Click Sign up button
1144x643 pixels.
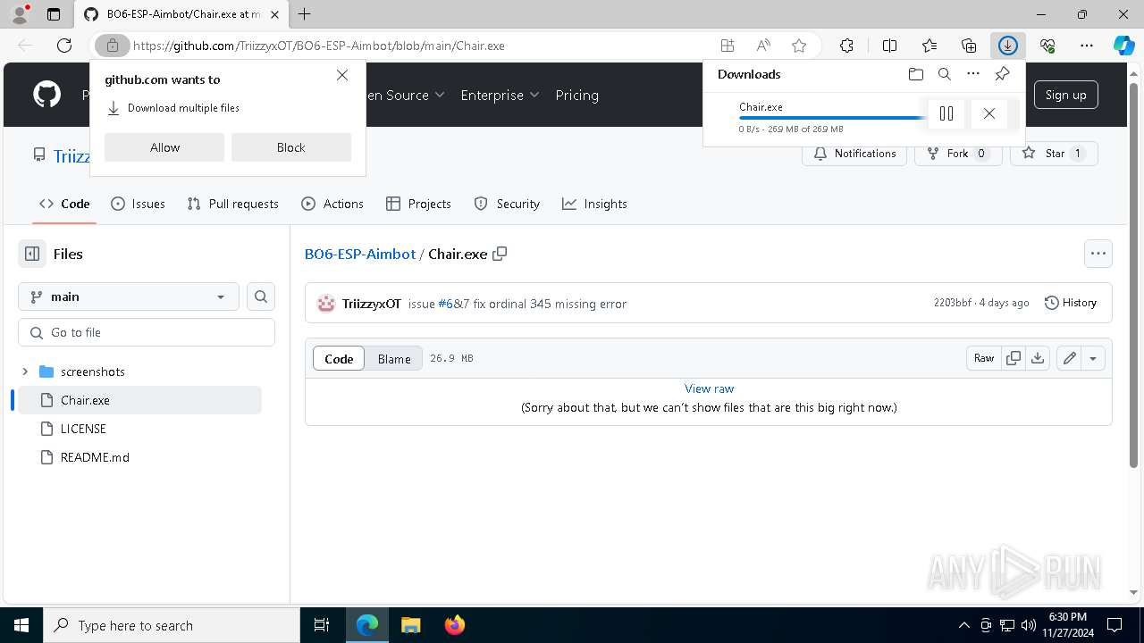point(1066,95)
